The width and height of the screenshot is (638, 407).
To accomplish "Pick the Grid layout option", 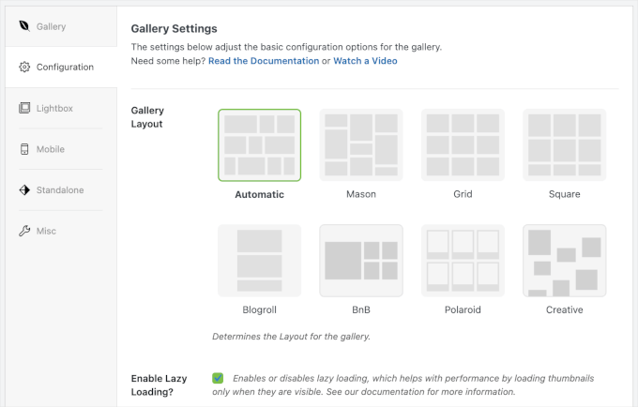I will pos(463,145).
